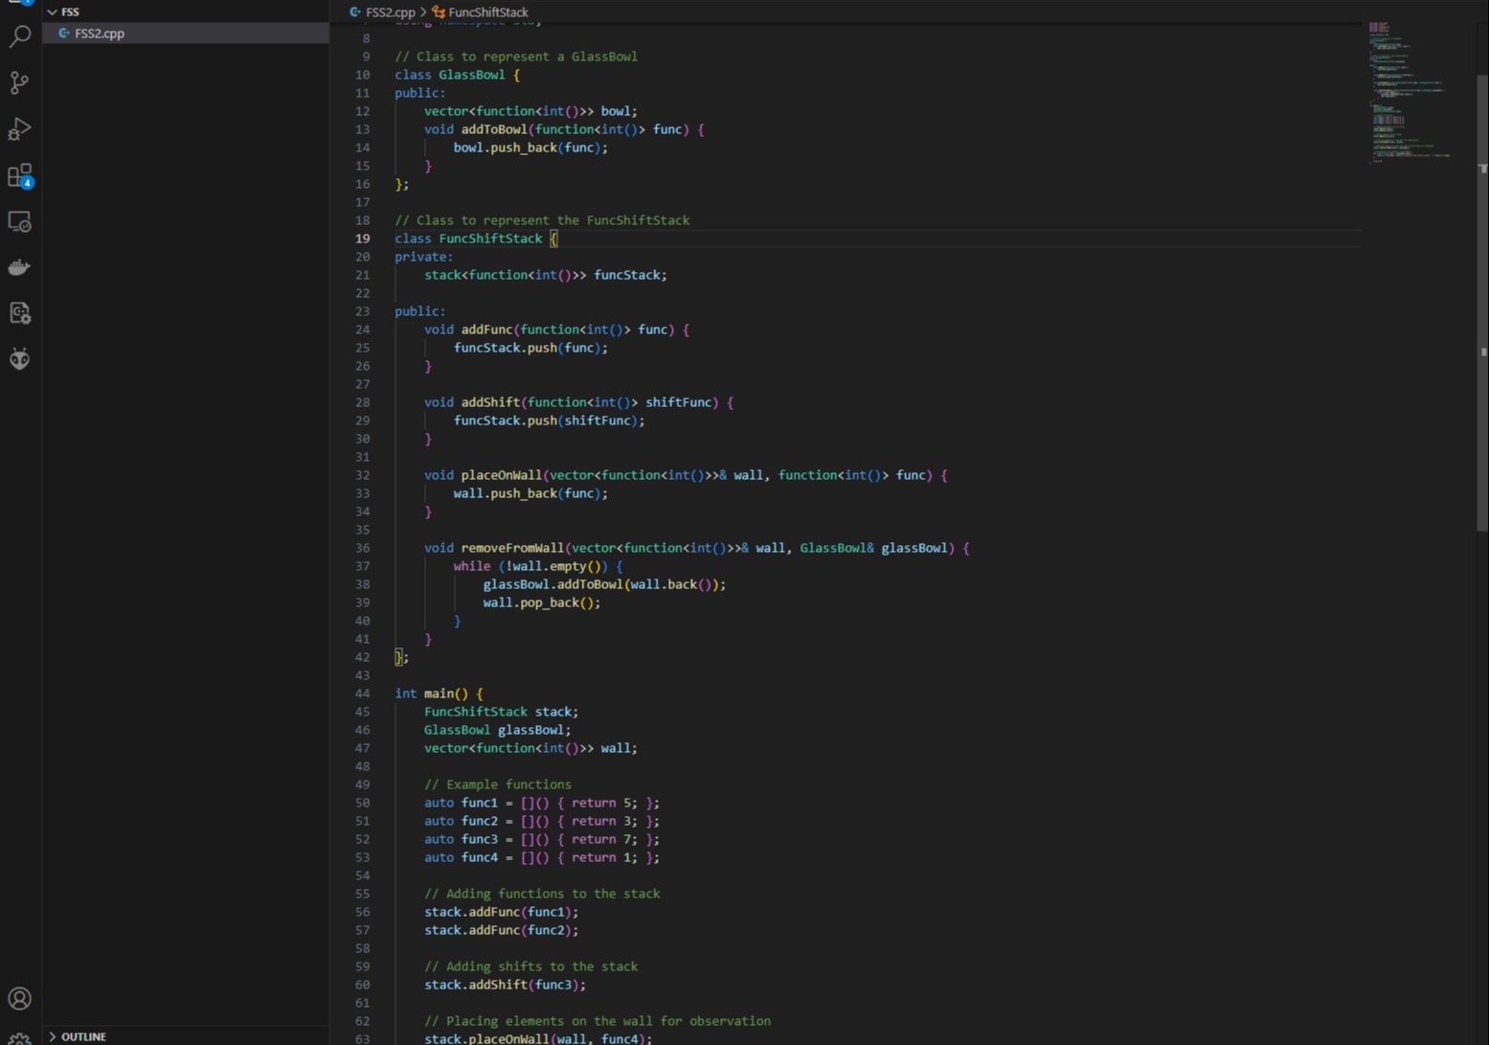
Task: Open the Accounts menu
Action: (x=19, y=998)
